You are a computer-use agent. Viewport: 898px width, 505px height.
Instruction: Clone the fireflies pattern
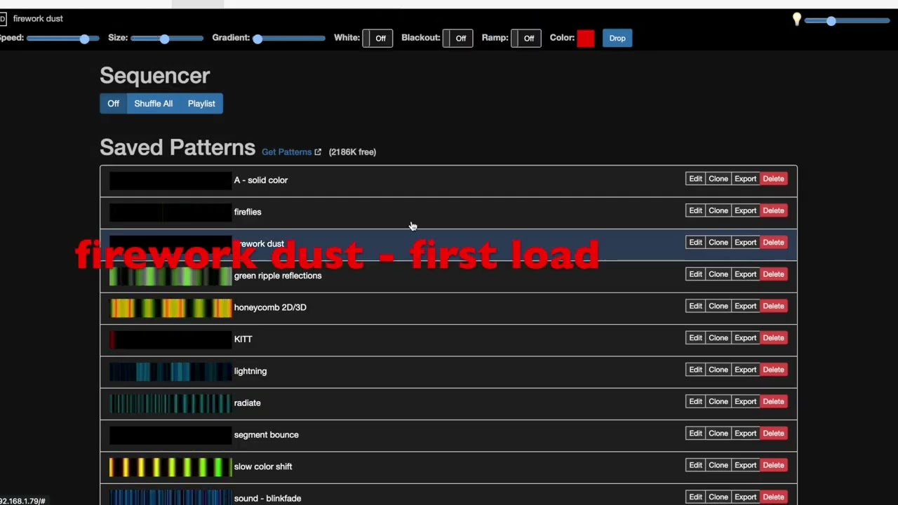point(718,210)
